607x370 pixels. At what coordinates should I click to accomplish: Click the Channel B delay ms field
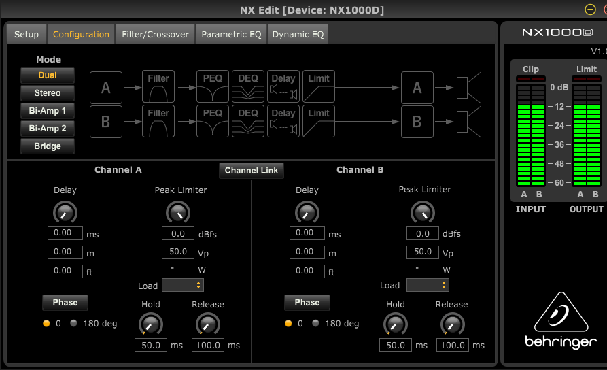click(x=307, y=233)
